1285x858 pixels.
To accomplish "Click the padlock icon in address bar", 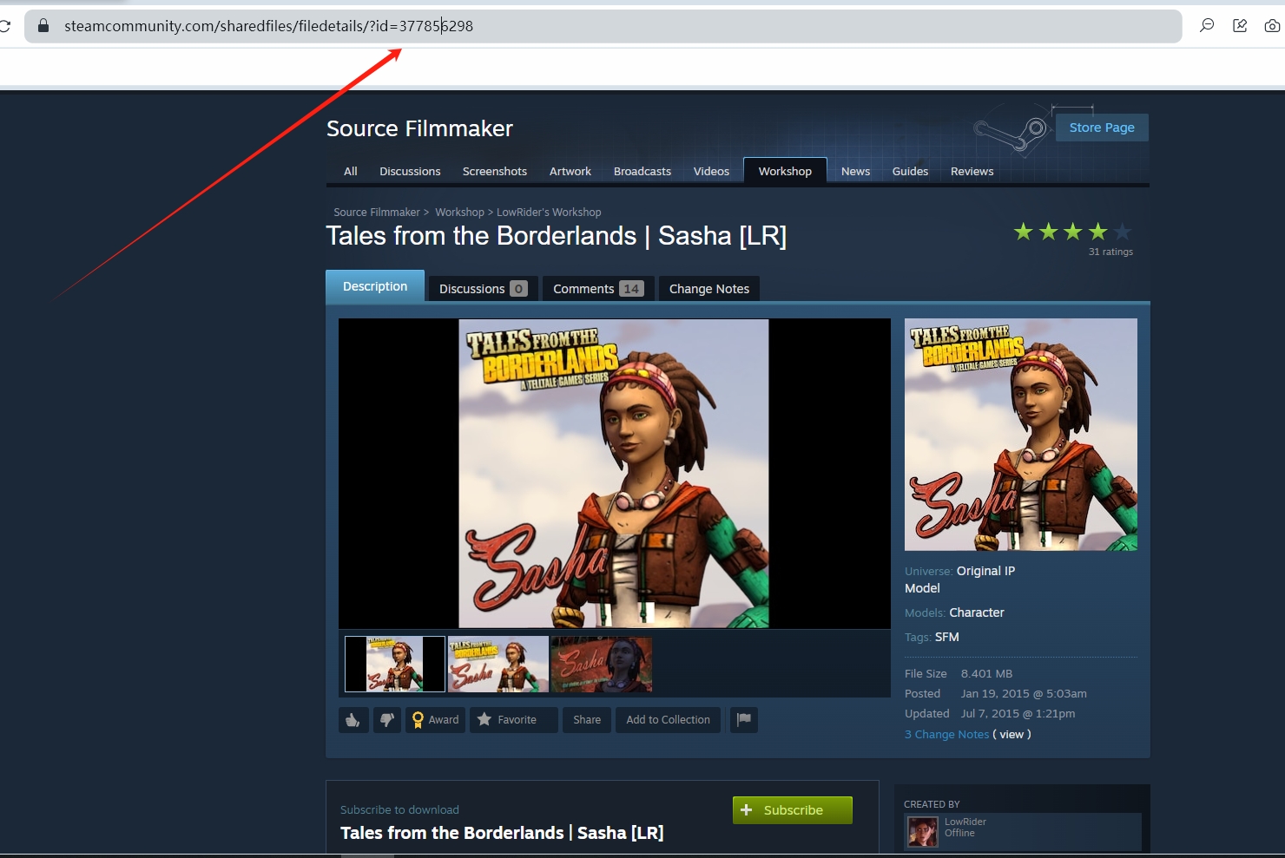I will click(x=42, y=25).
